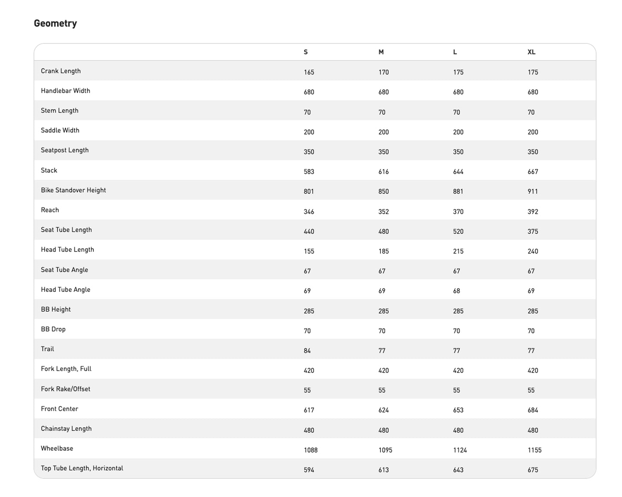Select the BB Height row label
The height and width of the screenshot is (497, 622).
tap(56, 309)
